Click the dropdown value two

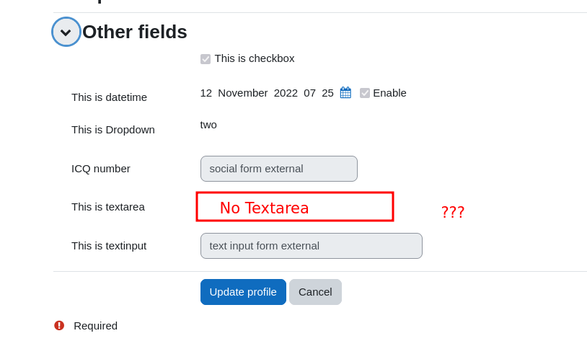pyautogui.click(x=208, y=125)
